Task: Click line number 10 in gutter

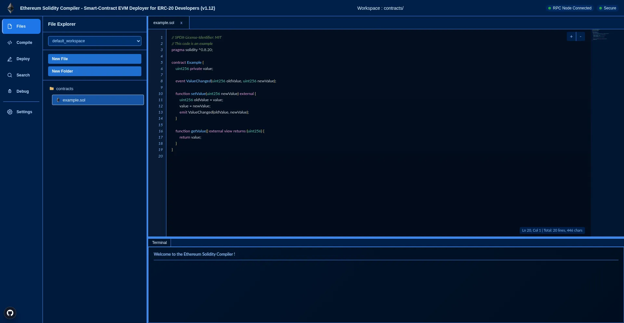Action: tap(161, 94)
